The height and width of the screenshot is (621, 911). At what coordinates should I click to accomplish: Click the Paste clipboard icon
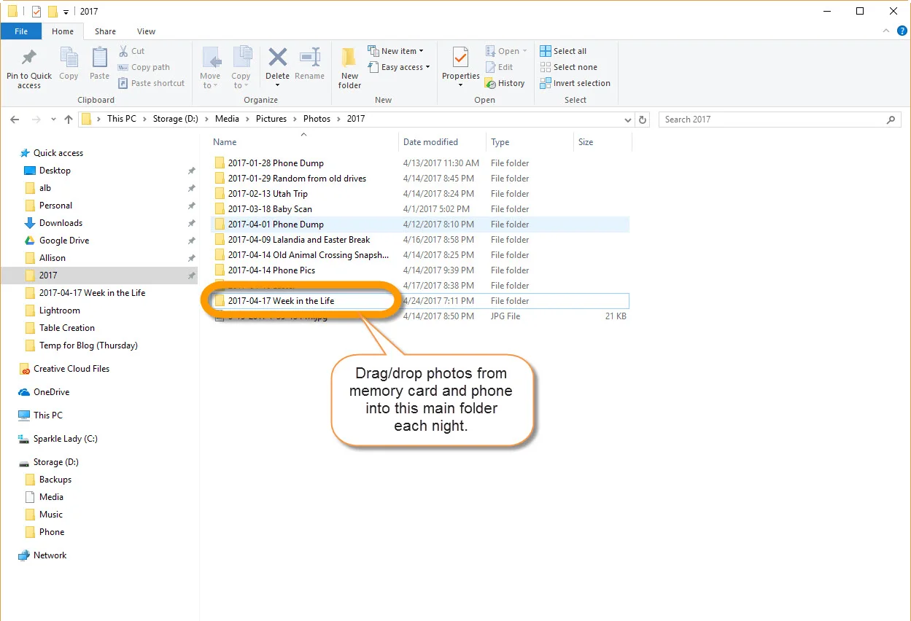(x=99, y=58)
